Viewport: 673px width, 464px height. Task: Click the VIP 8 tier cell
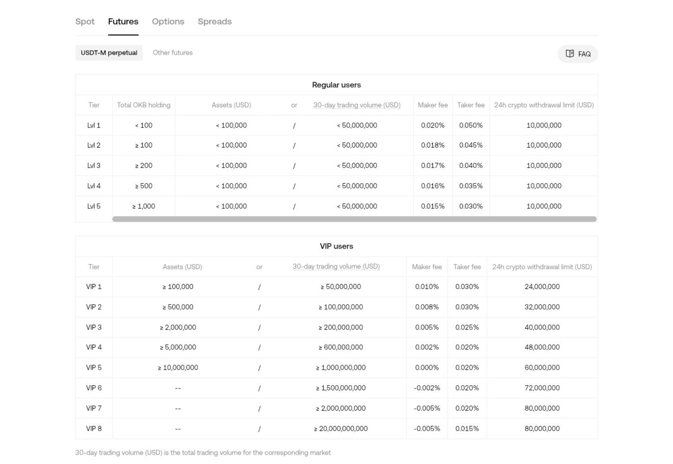(94, 429)
